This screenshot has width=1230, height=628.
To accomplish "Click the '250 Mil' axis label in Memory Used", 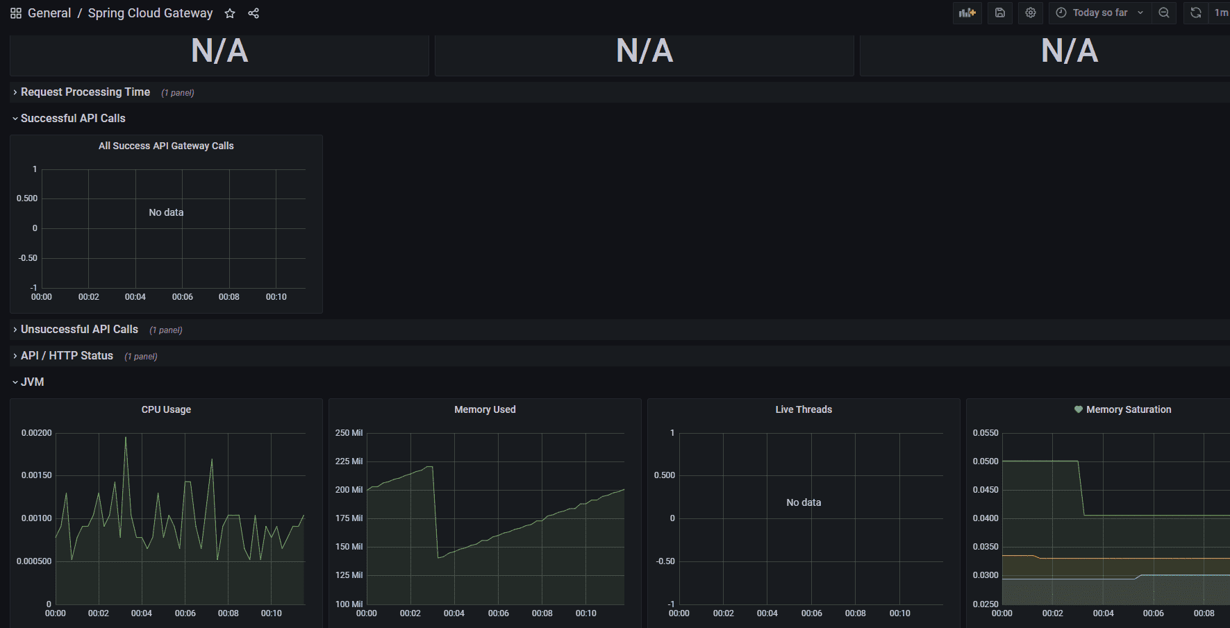I will point(349,433).
